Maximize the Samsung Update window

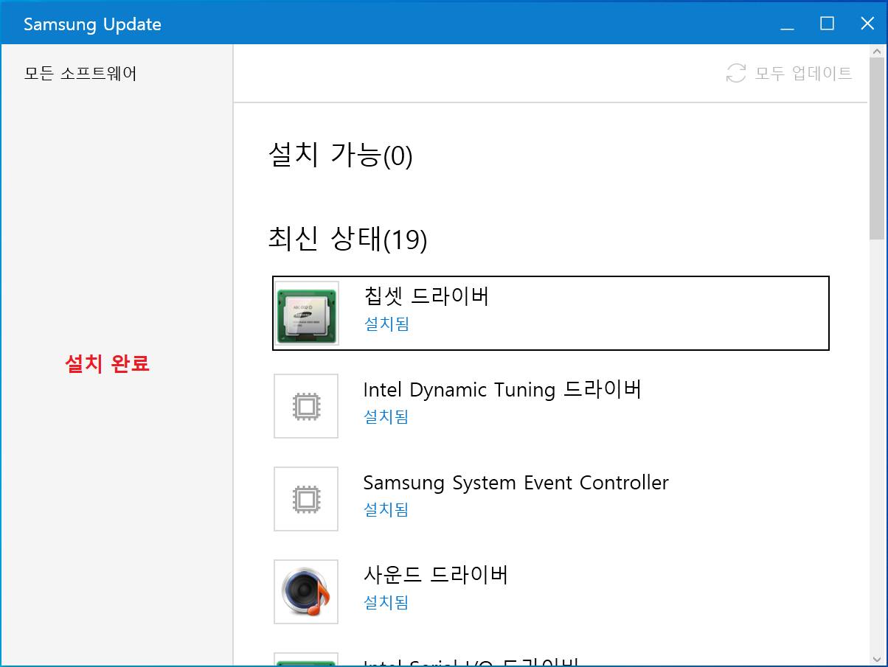click(x=828, y=24)
